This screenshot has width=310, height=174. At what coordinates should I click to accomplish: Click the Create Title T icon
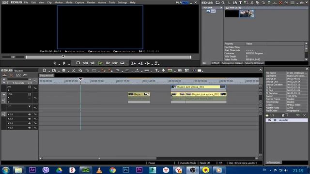pos(156,71)
